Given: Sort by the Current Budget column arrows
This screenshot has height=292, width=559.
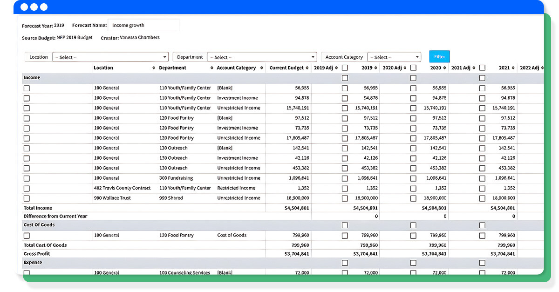Looking at the screenshot, I should click(307, 68).
